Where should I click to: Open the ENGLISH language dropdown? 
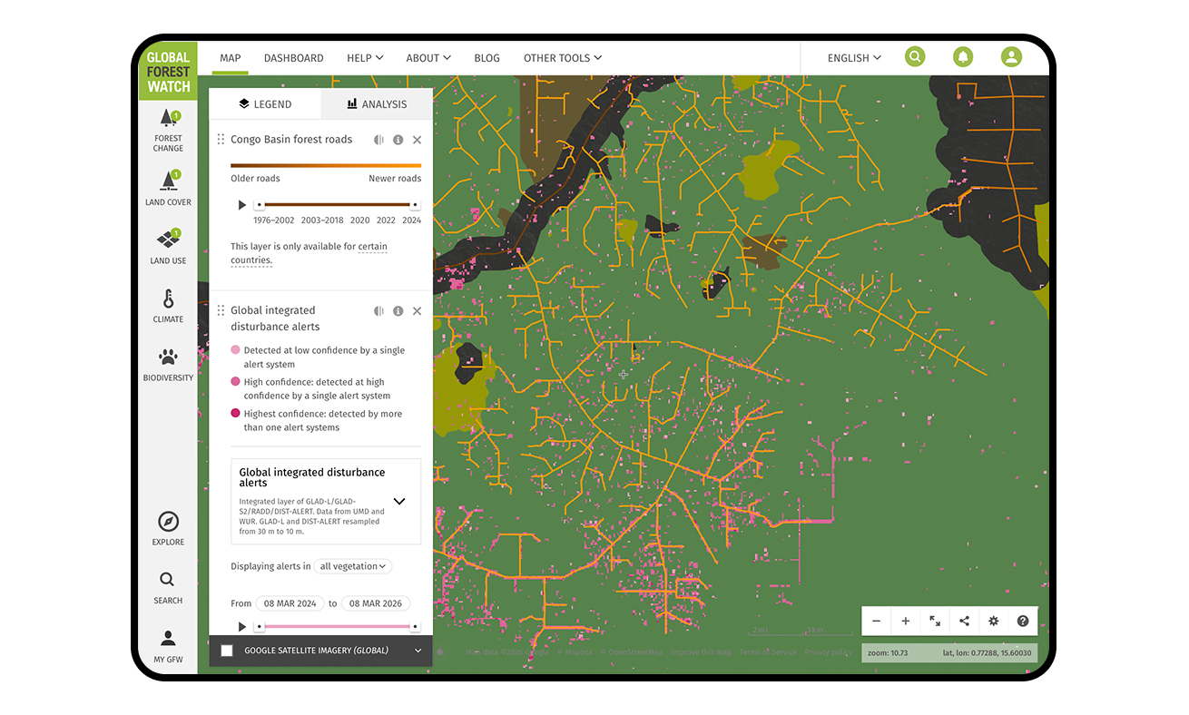[x=852, y=57]
